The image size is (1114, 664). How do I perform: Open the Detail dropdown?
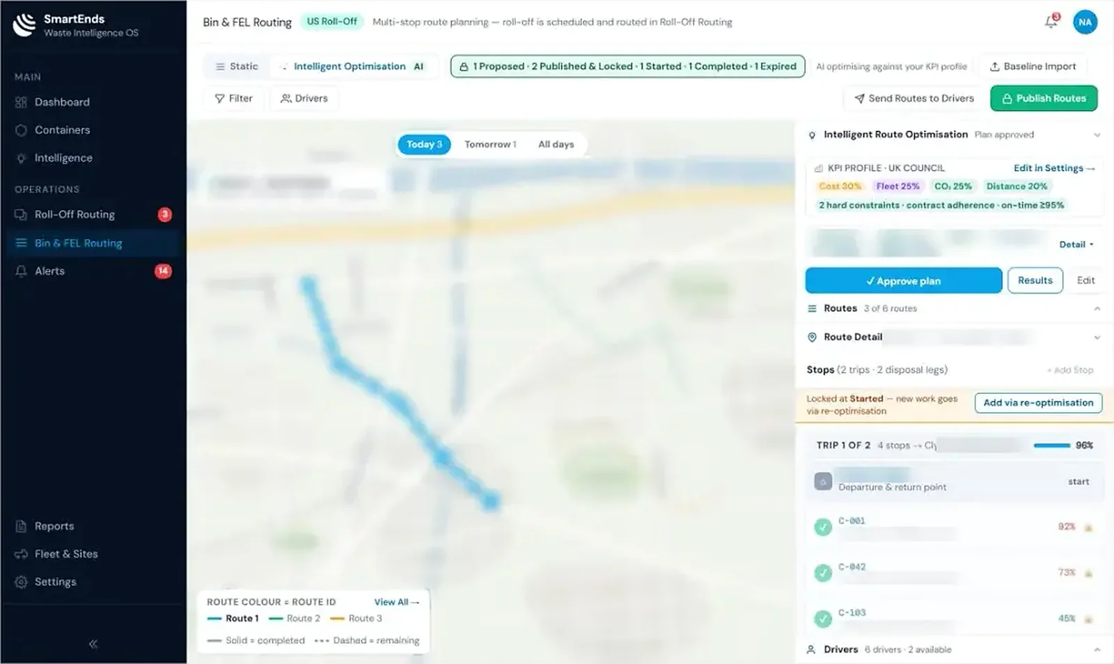(x=1076, y=244)
